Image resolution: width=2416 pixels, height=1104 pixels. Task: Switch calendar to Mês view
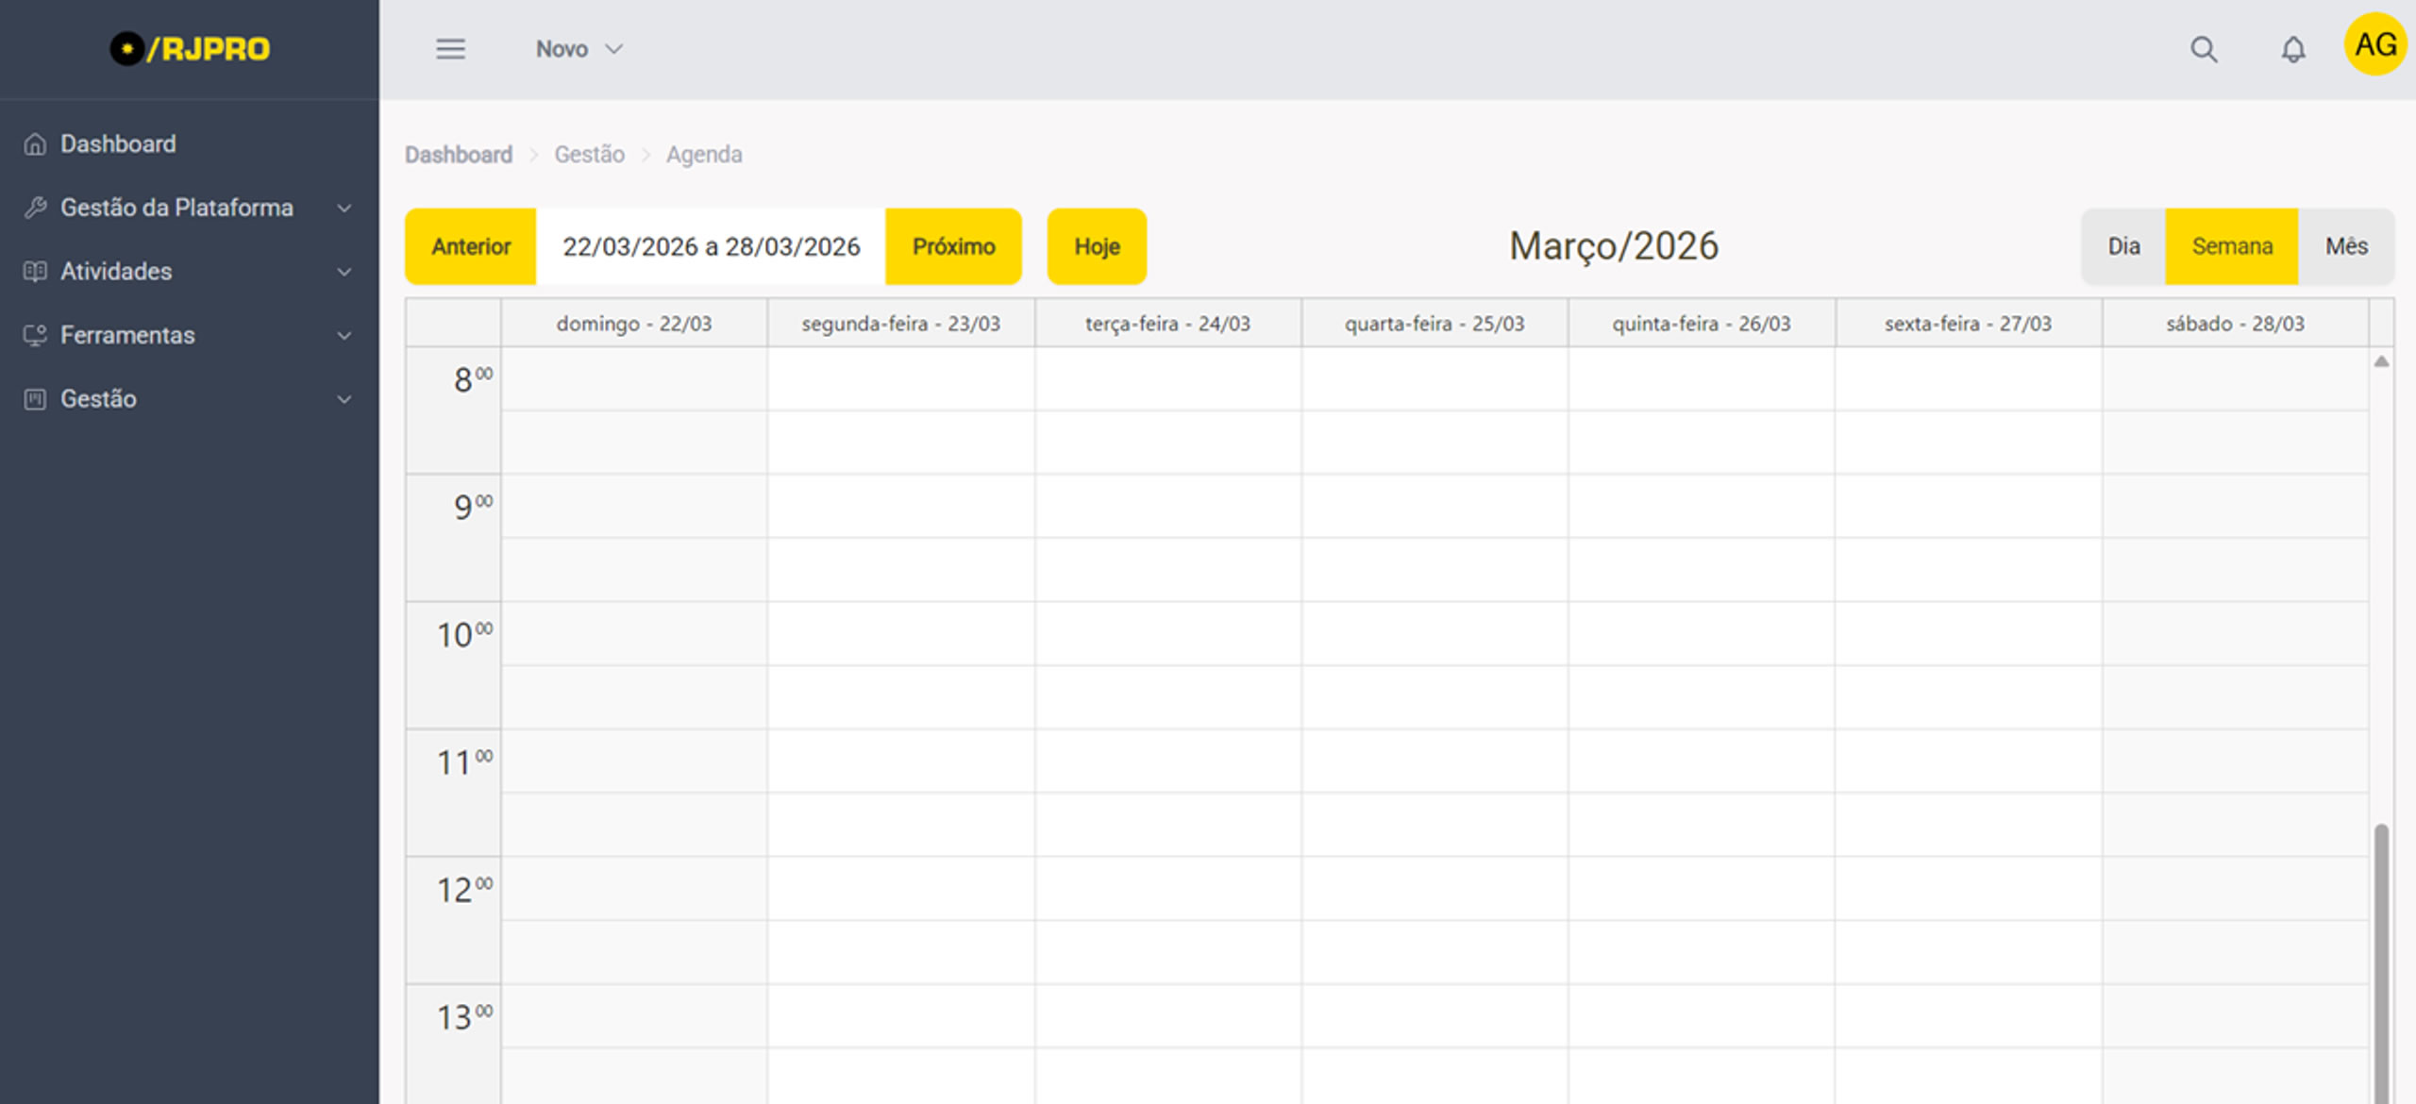point(2346,246)
